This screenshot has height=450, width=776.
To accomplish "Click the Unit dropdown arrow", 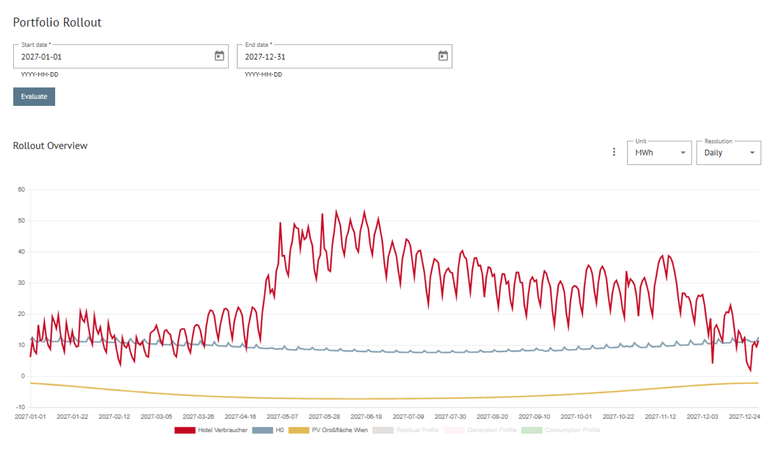I will [x=683, y=153].
